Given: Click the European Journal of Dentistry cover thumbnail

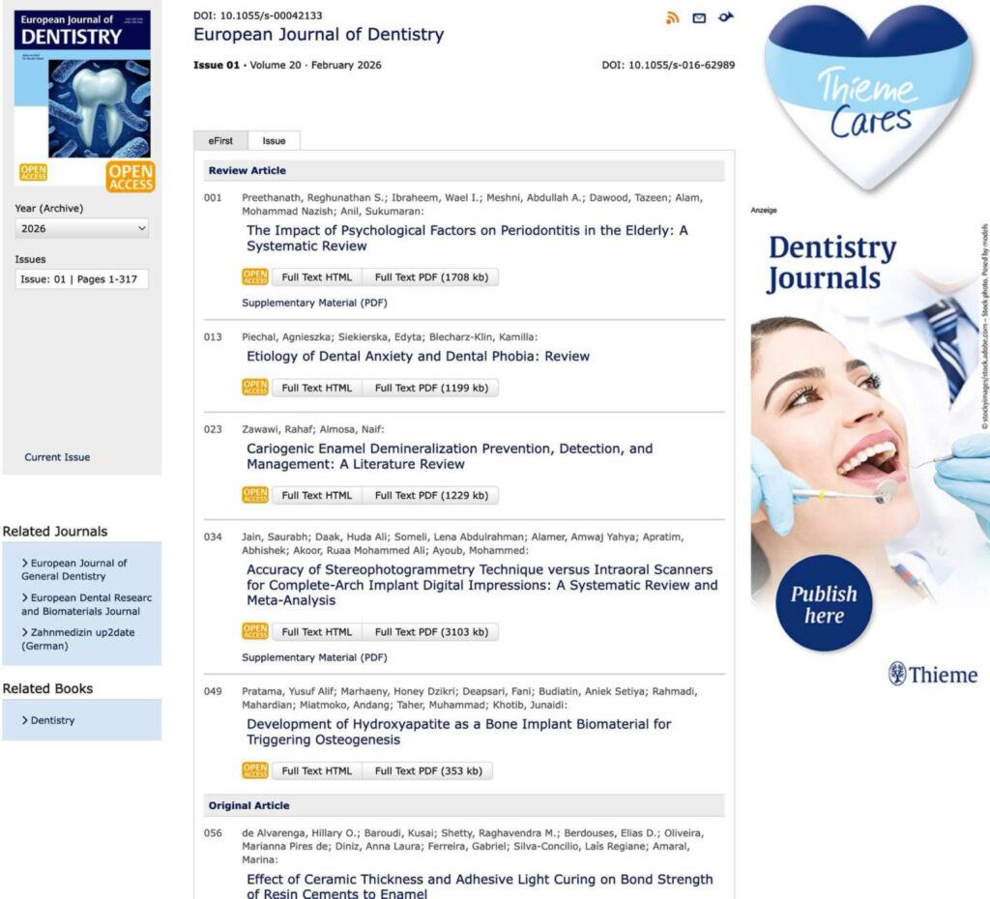Looking at the screenshot, I should coord(82,85).
